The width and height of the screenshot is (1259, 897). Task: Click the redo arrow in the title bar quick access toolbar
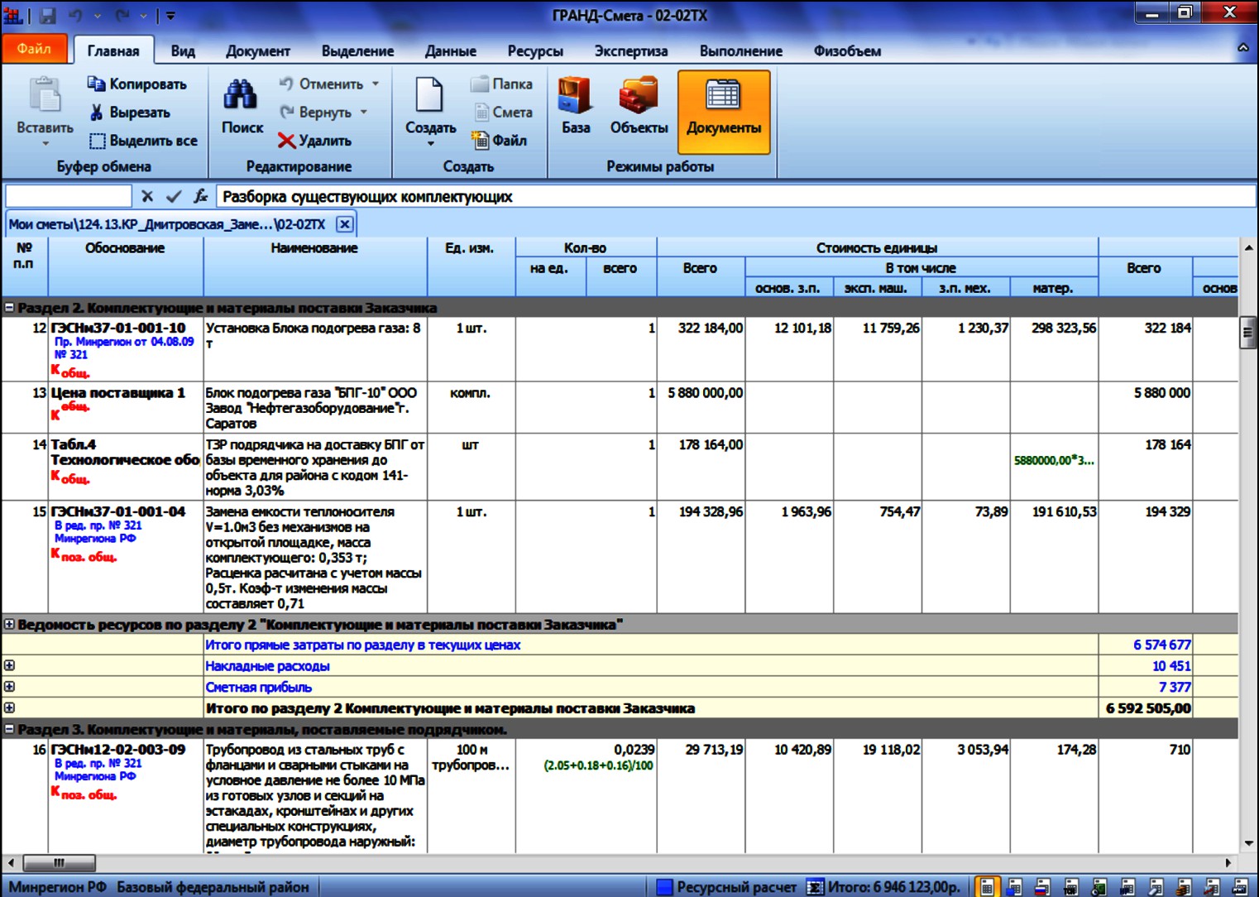coord(122,15)
